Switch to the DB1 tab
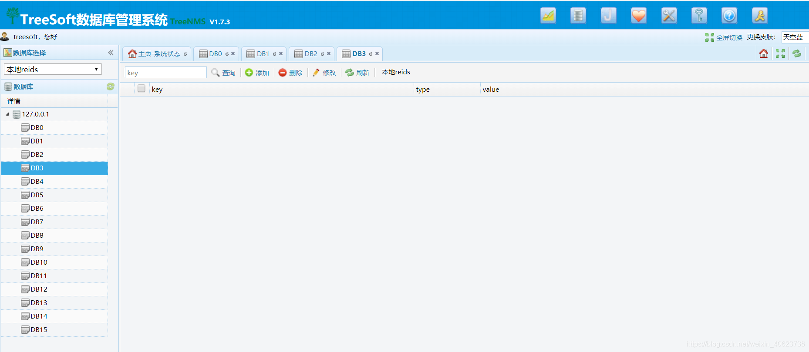Screen dimensions: 809x352 263,54
